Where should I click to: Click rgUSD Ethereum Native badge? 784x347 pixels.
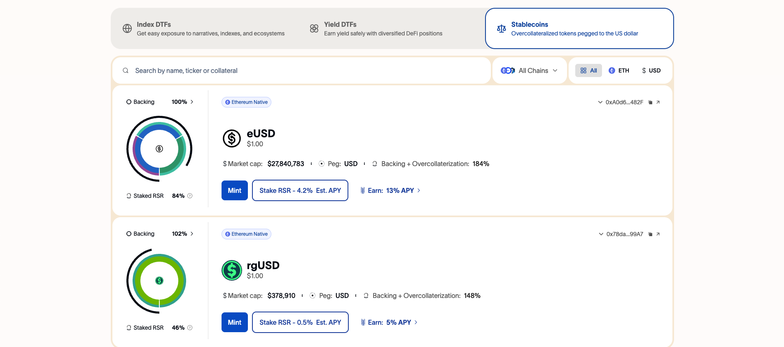(246, 234)
